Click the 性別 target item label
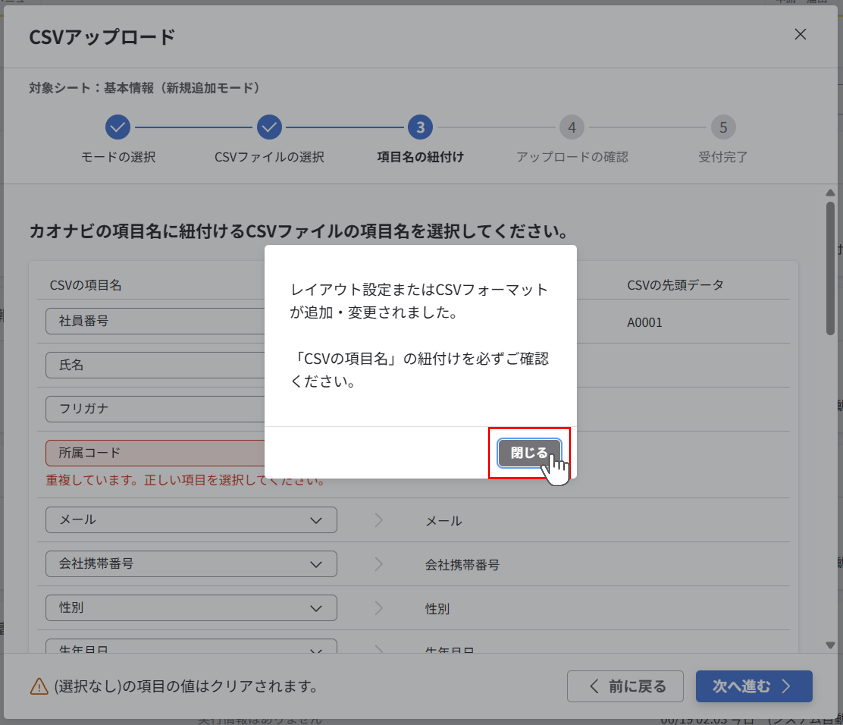The width and height of the screenshot is (843, 725). [437, 609]
